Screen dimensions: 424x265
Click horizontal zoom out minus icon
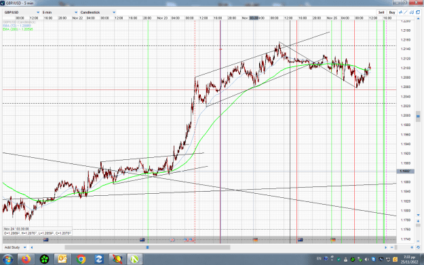point(392,247)
